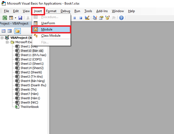The image size is (174, 134).
Task: Toggle Design Mode icon in toolbar
Action: (x=87, y=18)
